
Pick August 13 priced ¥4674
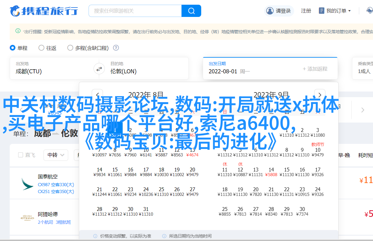pyautogui.click(x=192, y=152)
